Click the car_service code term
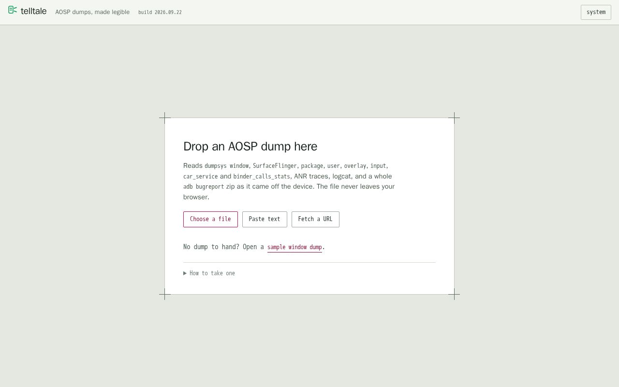Viewport: 619px width, 387px height. click(x=201, y=177)
